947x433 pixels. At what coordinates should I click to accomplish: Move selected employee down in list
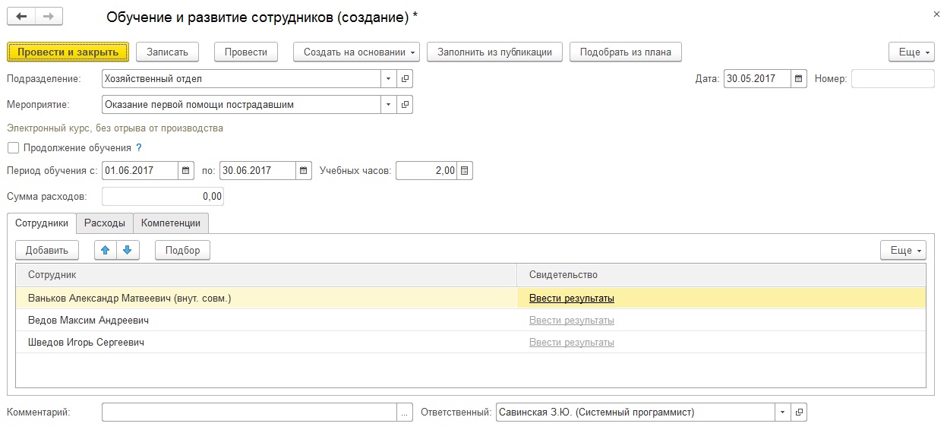click(x=128, y=250)
